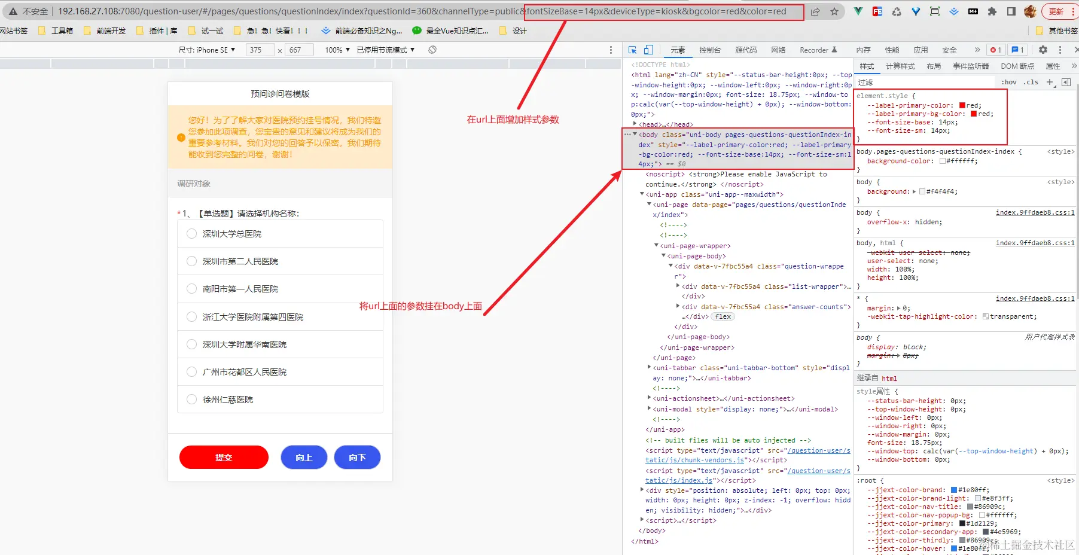Click the #f4f4f4 background color swatch
This screenshot has width=1079, height=555.
tap(922, 191)
